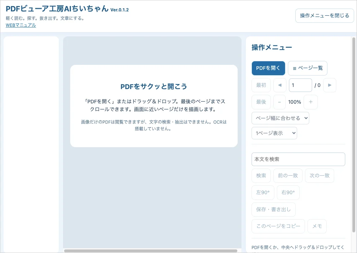Image resolution: width=357 pixels, height=253 pixels.
Task: Click the PDFをサクッと開こう heading
Action: [154, 87]
